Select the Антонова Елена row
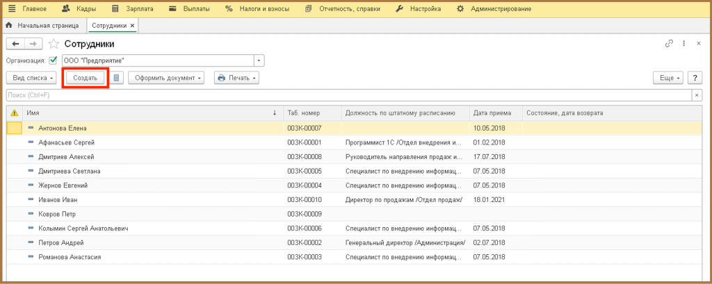Viewport: 712px width, 284px height. click(354, 128)
